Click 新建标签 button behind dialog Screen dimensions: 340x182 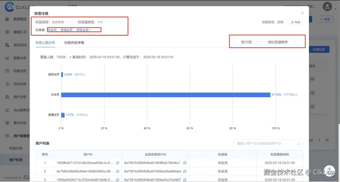319,49
